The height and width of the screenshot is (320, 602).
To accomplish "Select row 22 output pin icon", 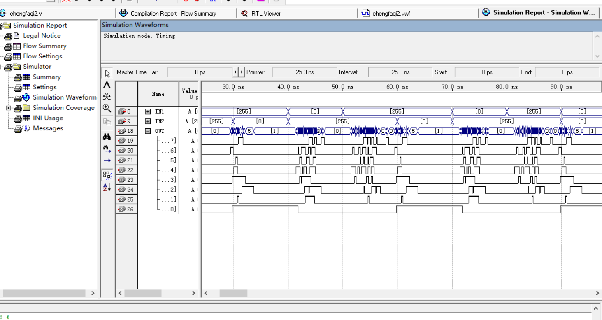I will click(x=122, y=170).
